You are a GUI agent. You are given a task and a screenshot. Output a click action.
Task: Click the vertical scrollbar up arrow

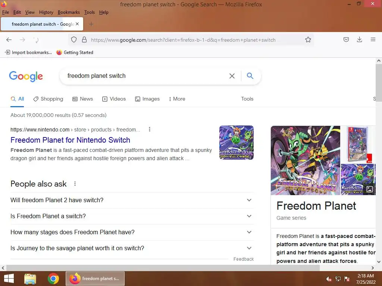[379, 61]
